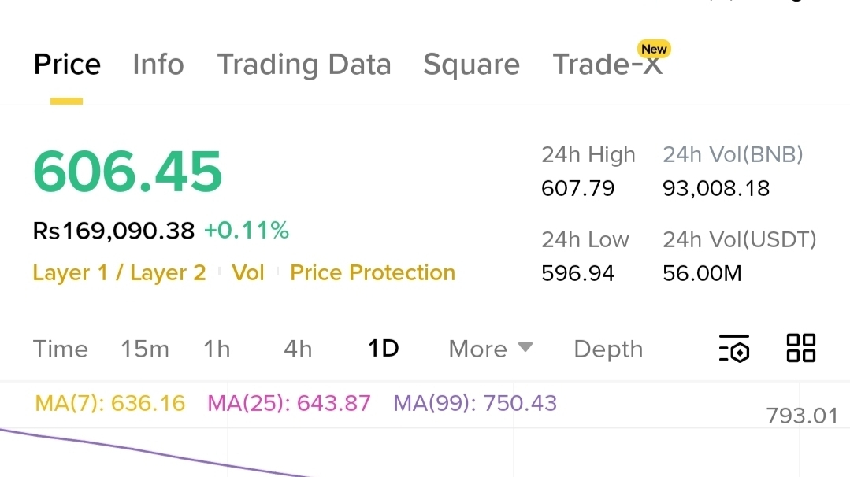Image resolution: width=850 pixels, height=477 pixels.
Task: Go to the Square tab
Action: 471,65
